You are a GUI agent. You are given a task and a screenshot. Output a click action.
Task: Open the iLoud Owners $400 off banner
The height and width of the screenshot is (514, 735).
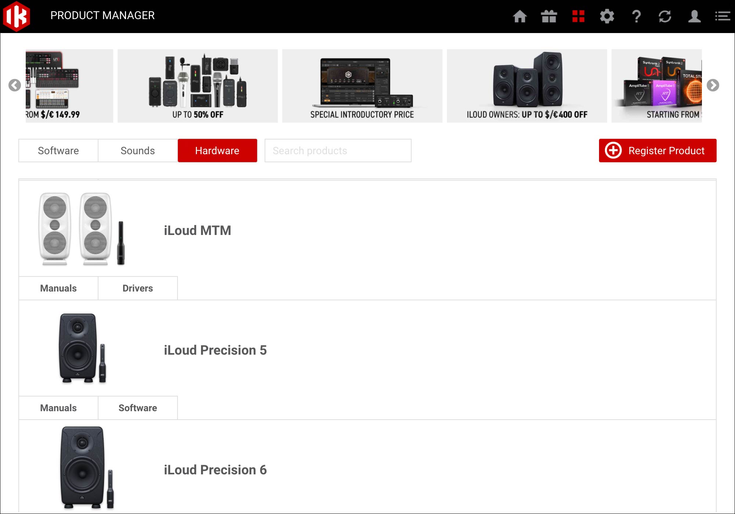[x=527, y=86]
